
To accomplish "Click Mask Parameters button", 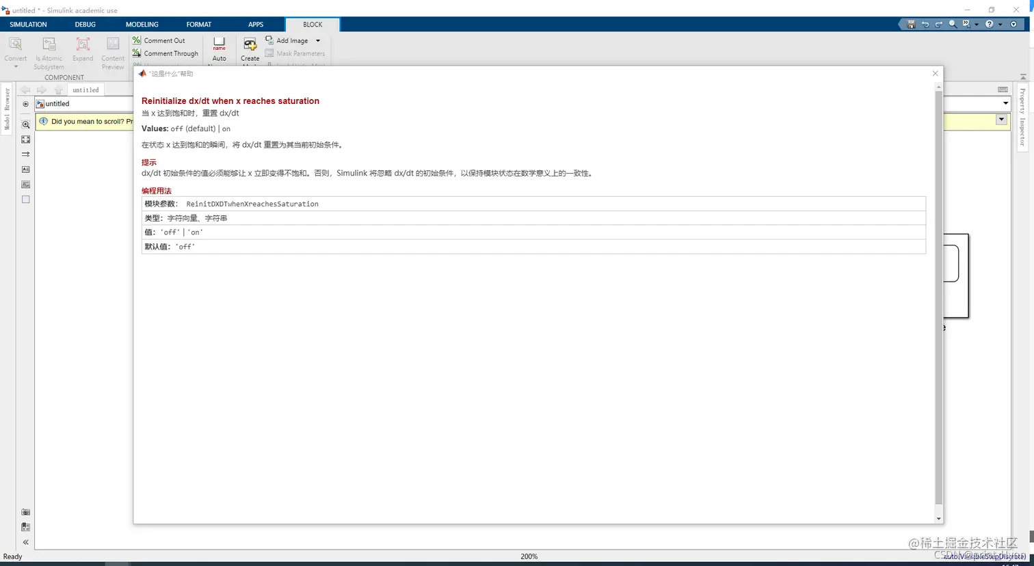I will tap(295, 53).
